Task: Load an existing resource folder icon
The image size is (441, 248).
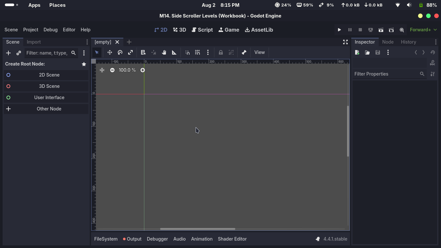Action: [x=367, y=52]
